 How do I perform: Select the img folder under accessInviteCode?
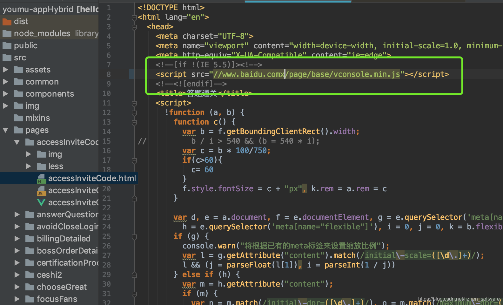coord(49,154)
